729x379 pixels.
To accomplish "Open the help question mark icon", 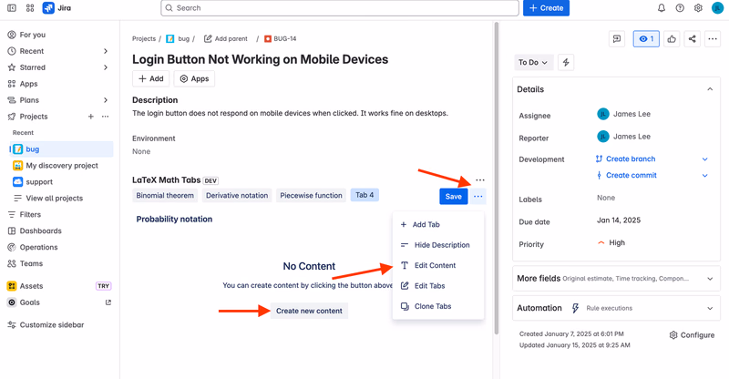I will coord(680,8).
